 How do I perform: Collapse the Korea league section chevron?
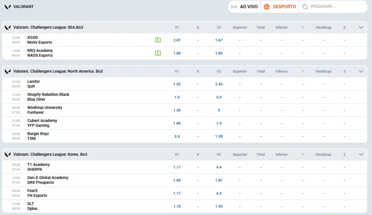point(361,155)
